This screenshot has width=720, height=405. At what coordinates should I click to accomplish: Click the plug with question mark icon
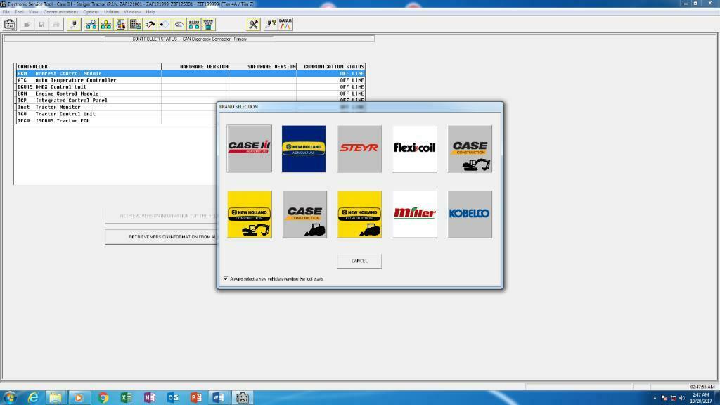(x=270, y=25)
